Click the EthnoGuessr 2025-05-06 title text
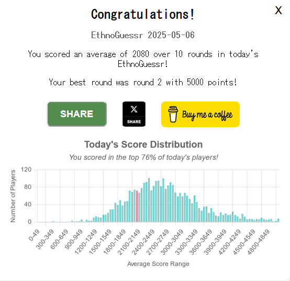 pyautogui.click(x=143, y=35)
